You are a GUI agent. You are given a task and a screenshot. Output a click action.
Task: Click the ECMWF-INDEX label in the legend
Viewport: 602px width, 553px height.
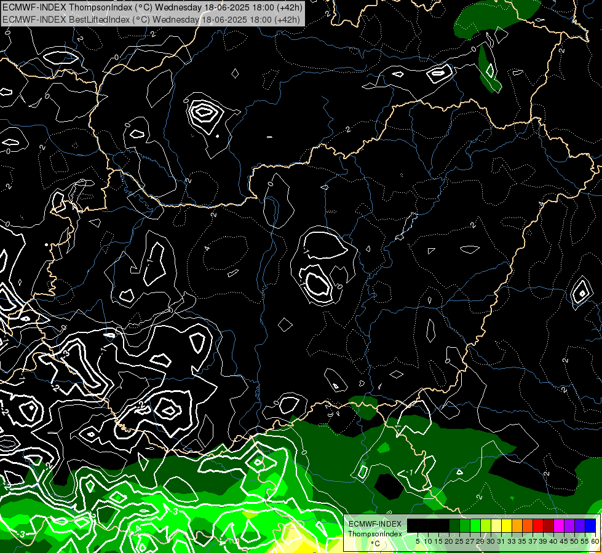[x=375, y=524]
